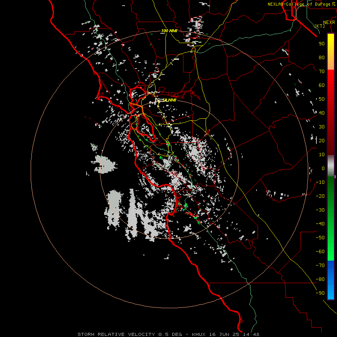
Task: Click the "50 NMI" range ring label
Action: pos(169,100)
